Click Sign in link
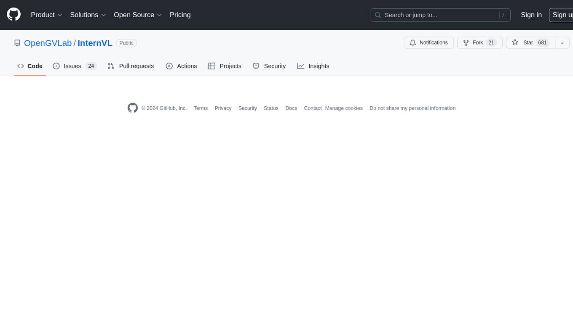The width and height of the screenshot is (573, 321). pos(531,15)
